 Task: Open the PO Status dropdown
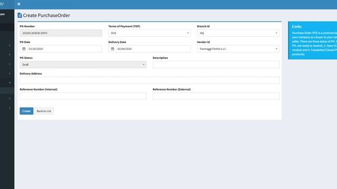[x=83, y=65]
